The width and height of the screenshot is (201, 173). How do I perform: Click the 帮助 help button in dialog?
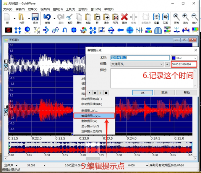click(187, 93)
